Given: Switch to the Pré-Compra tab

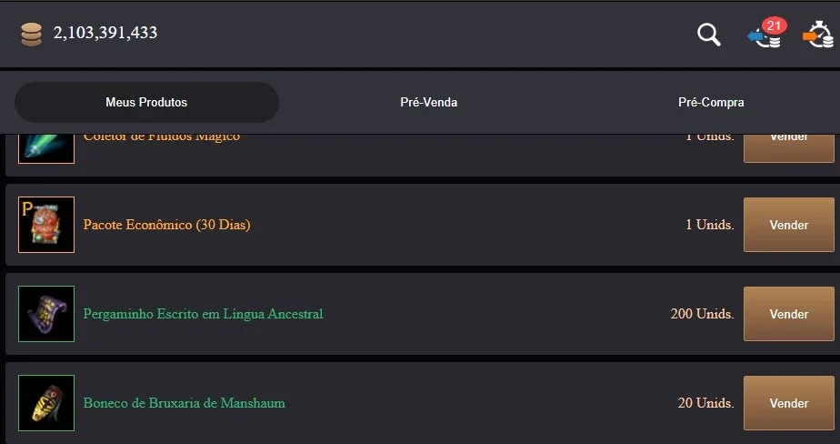Looking at the screenshot, I should point(711,102).
